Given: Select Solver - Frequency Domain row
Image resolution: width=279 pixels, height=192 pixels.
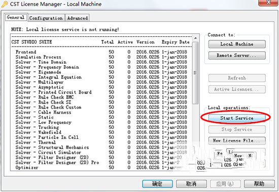Looking at the screenshot, I should click(101, 67).
